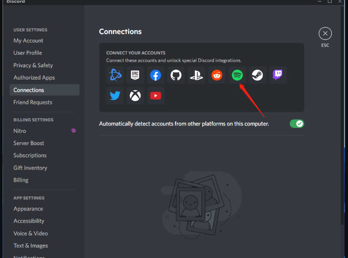The image size is (348, 258).
Task: Open Authorized Apps page
Action: pos(45,77)
